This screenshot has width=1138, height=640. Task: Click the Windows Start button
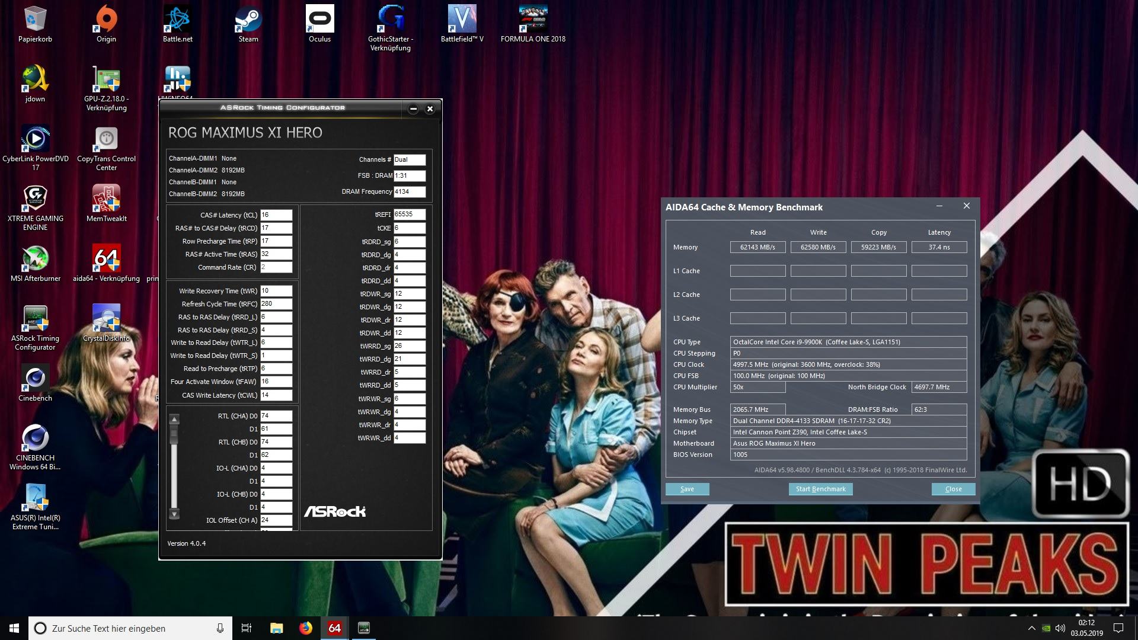coord(14,628)
